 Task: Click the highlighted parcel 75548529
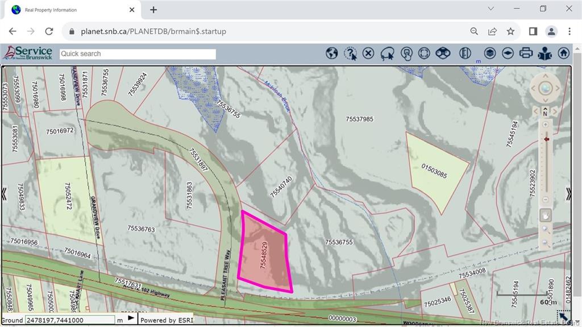(x=264, y=253)
